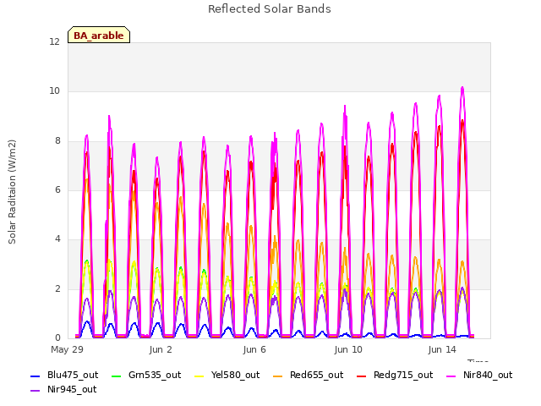Click the orange Red655_out legend color marker

coord(278,376)
